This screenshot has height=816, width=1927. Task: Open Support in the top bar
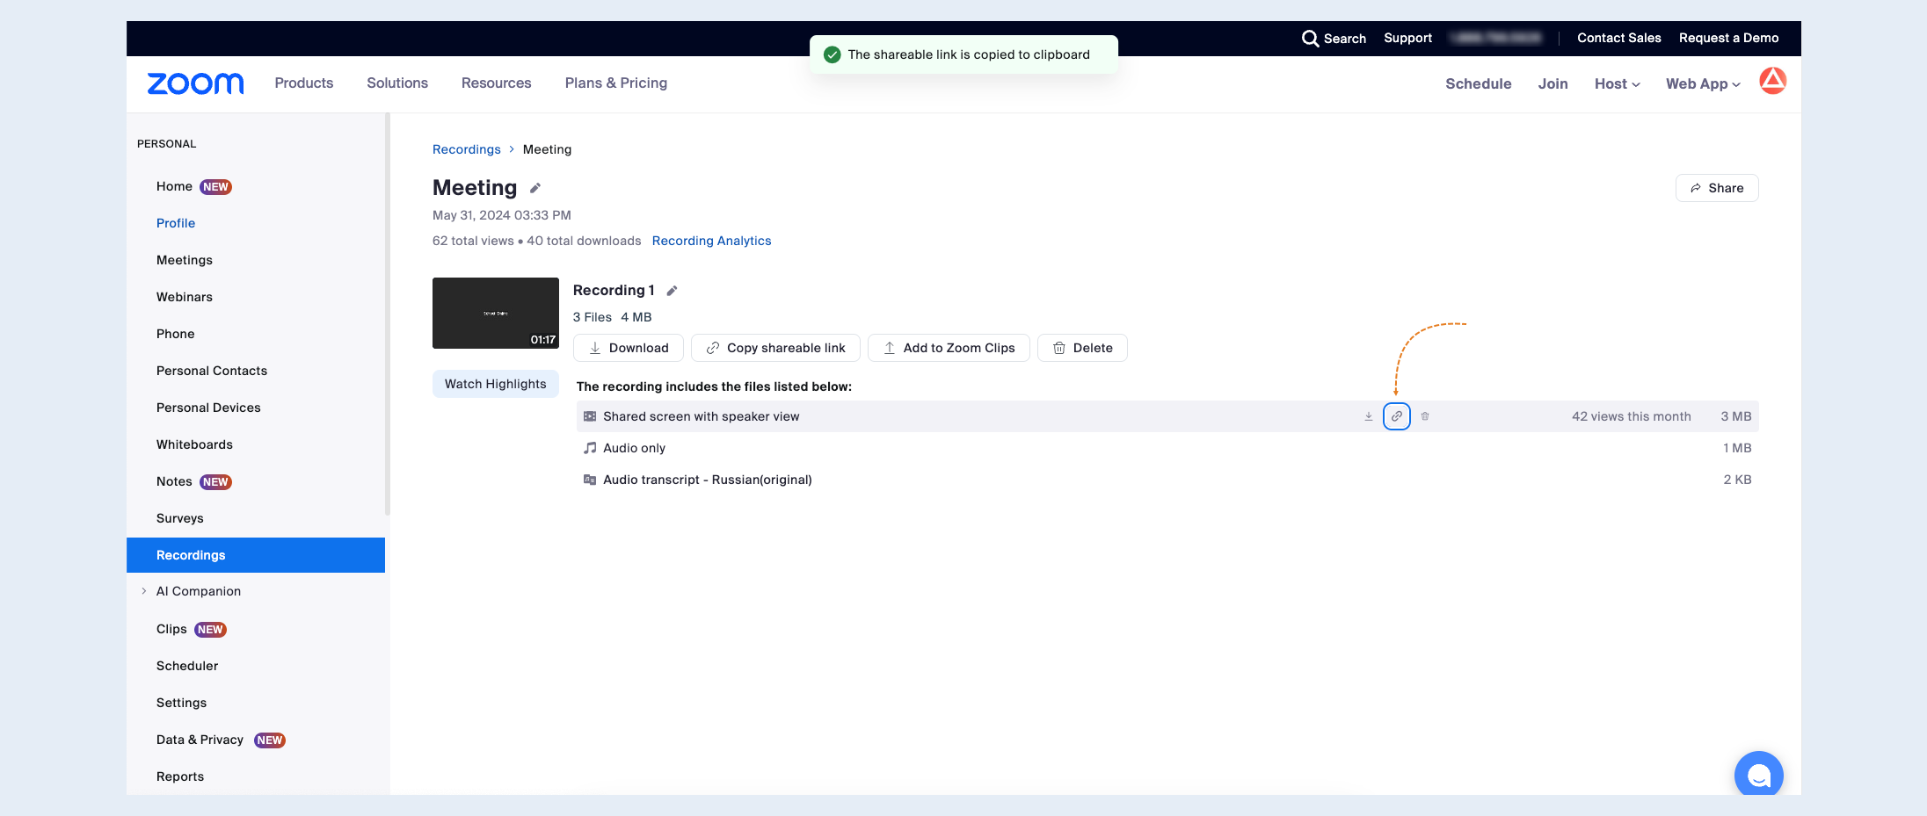click(1408, 38)
